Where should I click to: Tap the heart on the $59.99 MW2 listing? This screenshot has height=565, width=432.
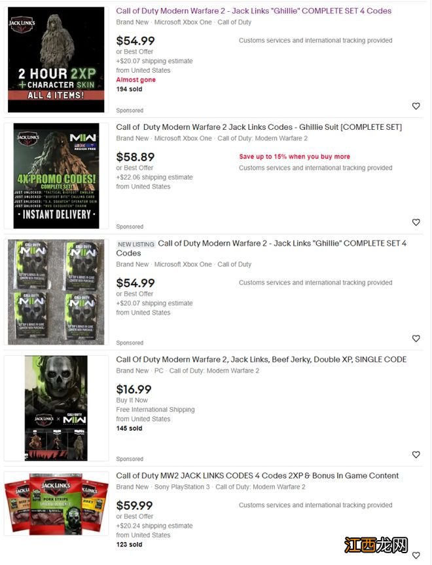(x=416, y=555)
